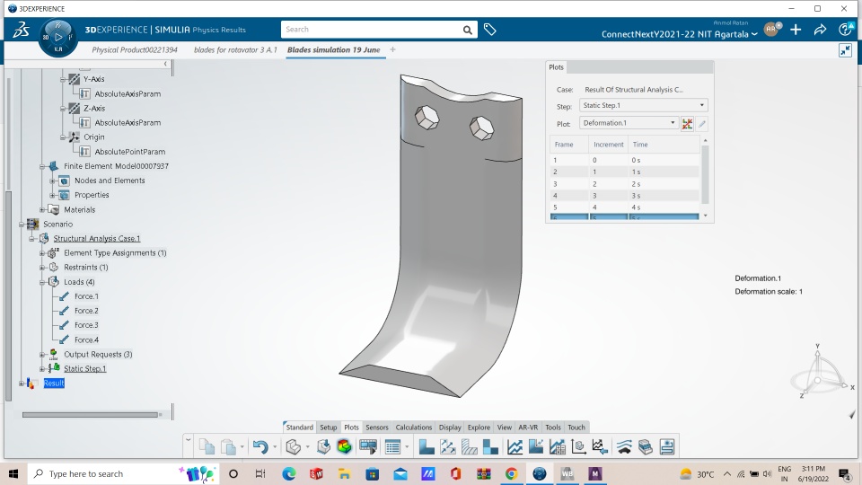Image resolution: width=862 pixels, height=485 pixels.
Task: Open the Step dropdown showing Static Step.1
Action: tap(643, 105)
